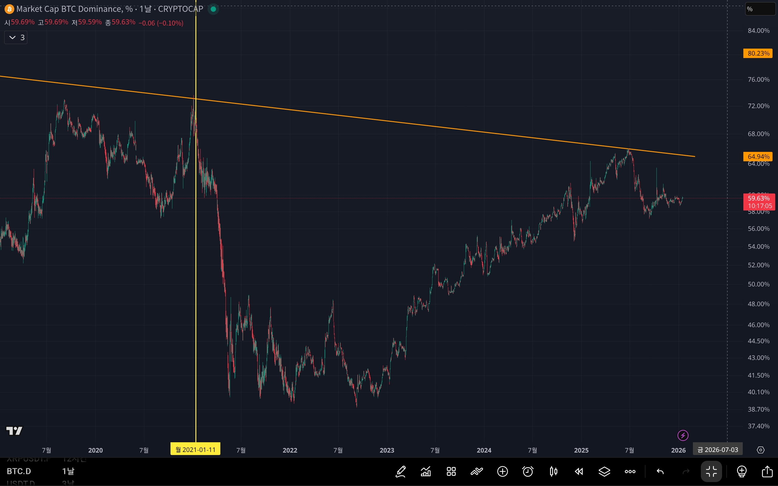The width and height of the screenshot is (778, 486).
Task: Open the layers object tree icon
Action: pyautogui.click(x=604, y=471)
